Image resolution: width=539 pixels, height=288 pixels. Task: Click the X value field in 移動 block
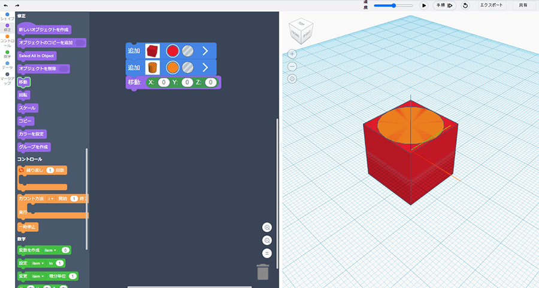pyautogui.click(x=163, y=82)
